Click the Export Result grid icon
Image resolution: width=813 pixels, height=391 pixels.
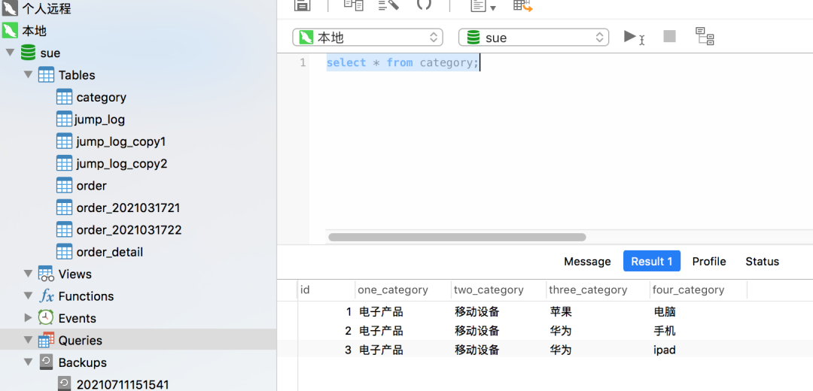(523, 5)
